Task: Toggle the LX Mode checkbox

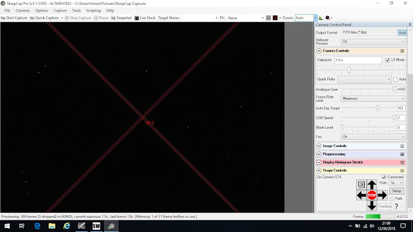Action: [x=387, y=60]
